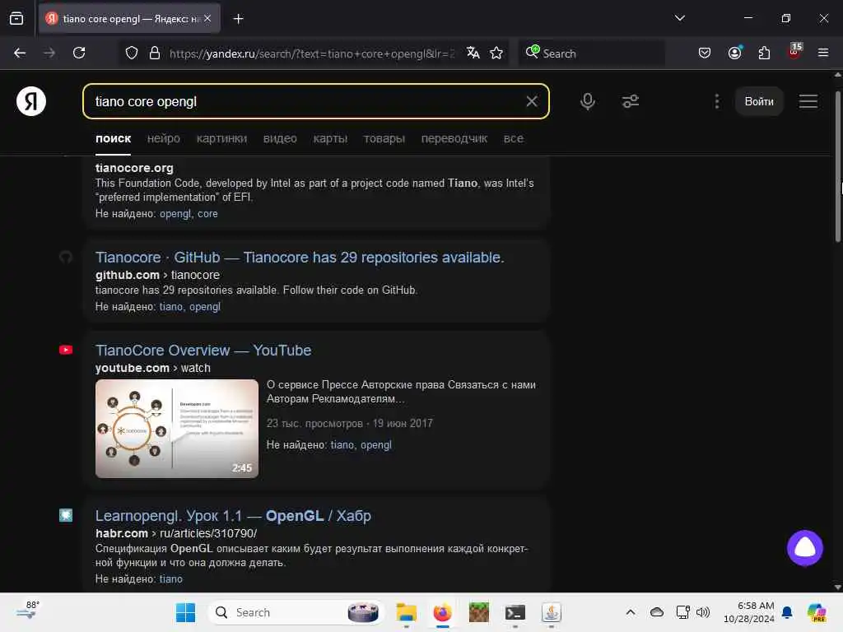Focus the Firefox Search box
The width and height of the screenshot is (843, 632).
coord(591,53)
